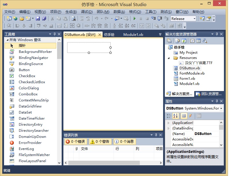The image size is (249, 176).
Task: Sort properties alphabetically (A-Z icon)
Action: click(x=176, y=116)
